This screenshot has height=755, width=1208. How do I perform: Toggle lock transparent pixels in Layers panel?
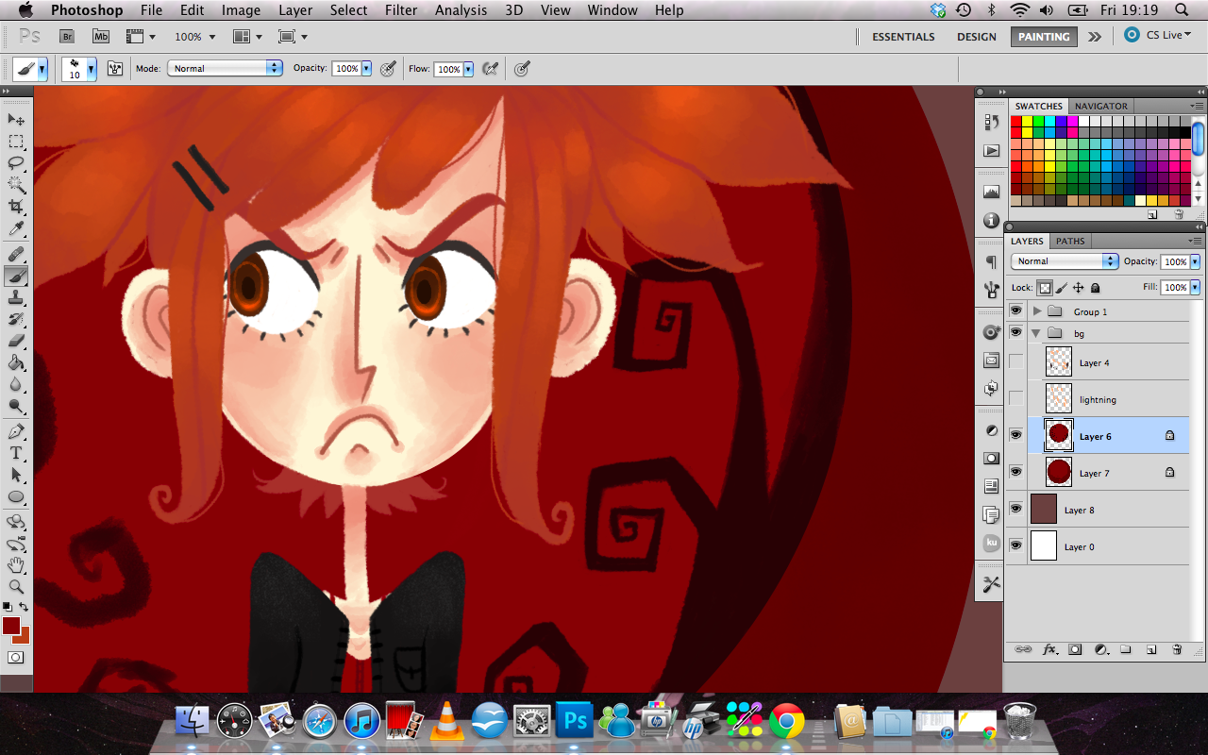(x=1045, y=288)
